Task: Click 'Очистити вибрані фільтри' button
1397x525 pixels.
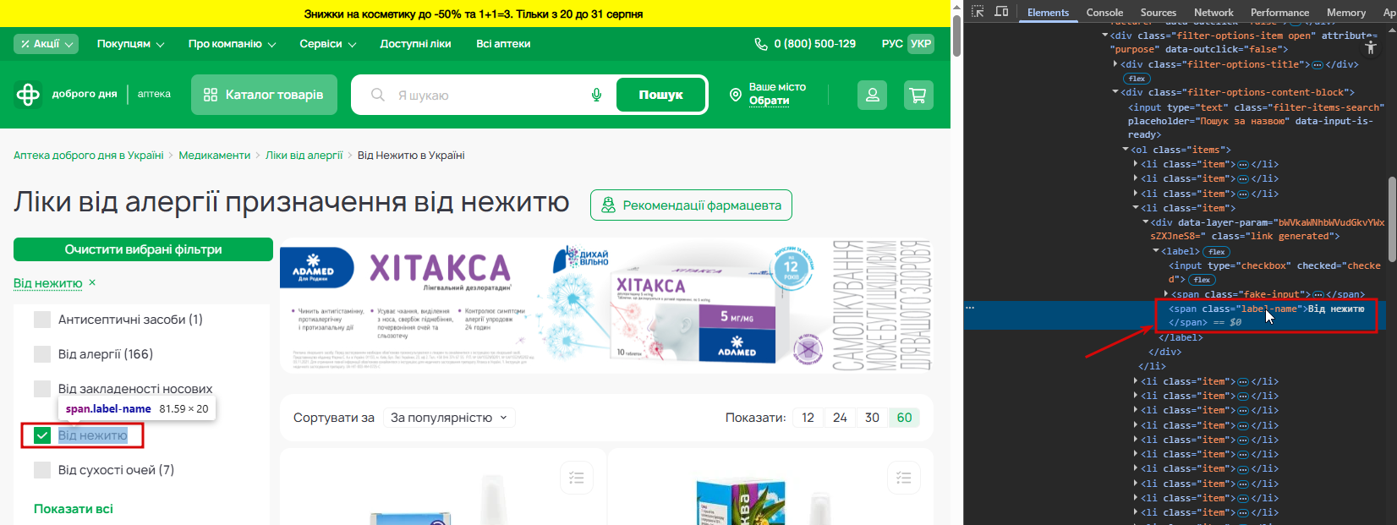Action: click(x=143, y=249)
